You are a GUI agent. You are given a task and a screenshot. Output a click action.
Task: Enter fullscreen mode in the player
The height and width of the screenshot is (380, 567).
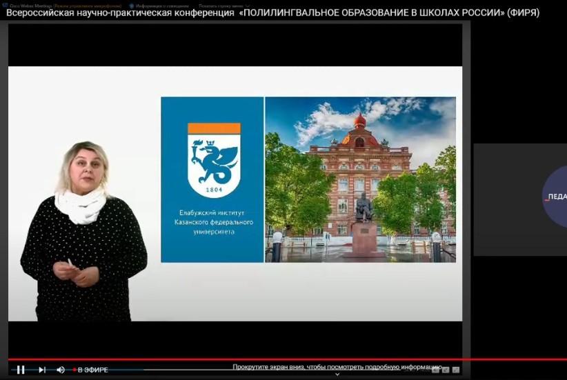point(456,370)
